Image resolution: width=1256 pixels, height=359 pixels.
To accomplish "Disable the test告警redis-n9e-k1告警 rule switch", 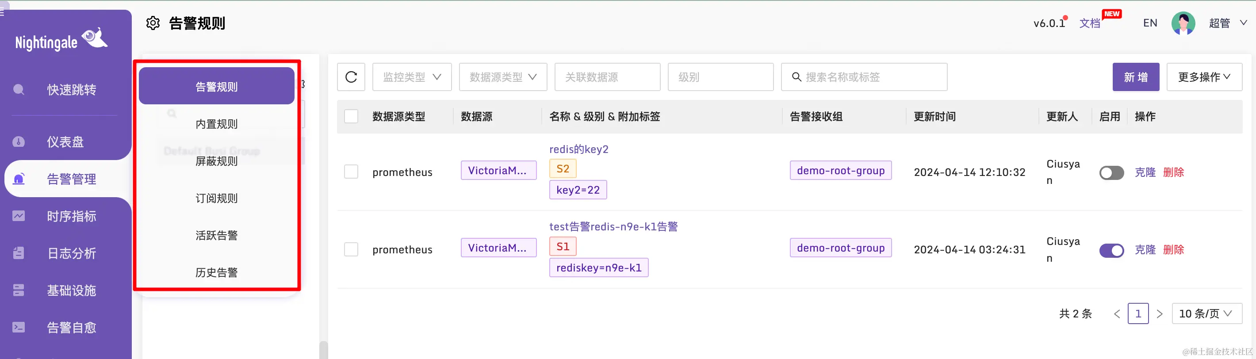I will (x=1112, y=250).
